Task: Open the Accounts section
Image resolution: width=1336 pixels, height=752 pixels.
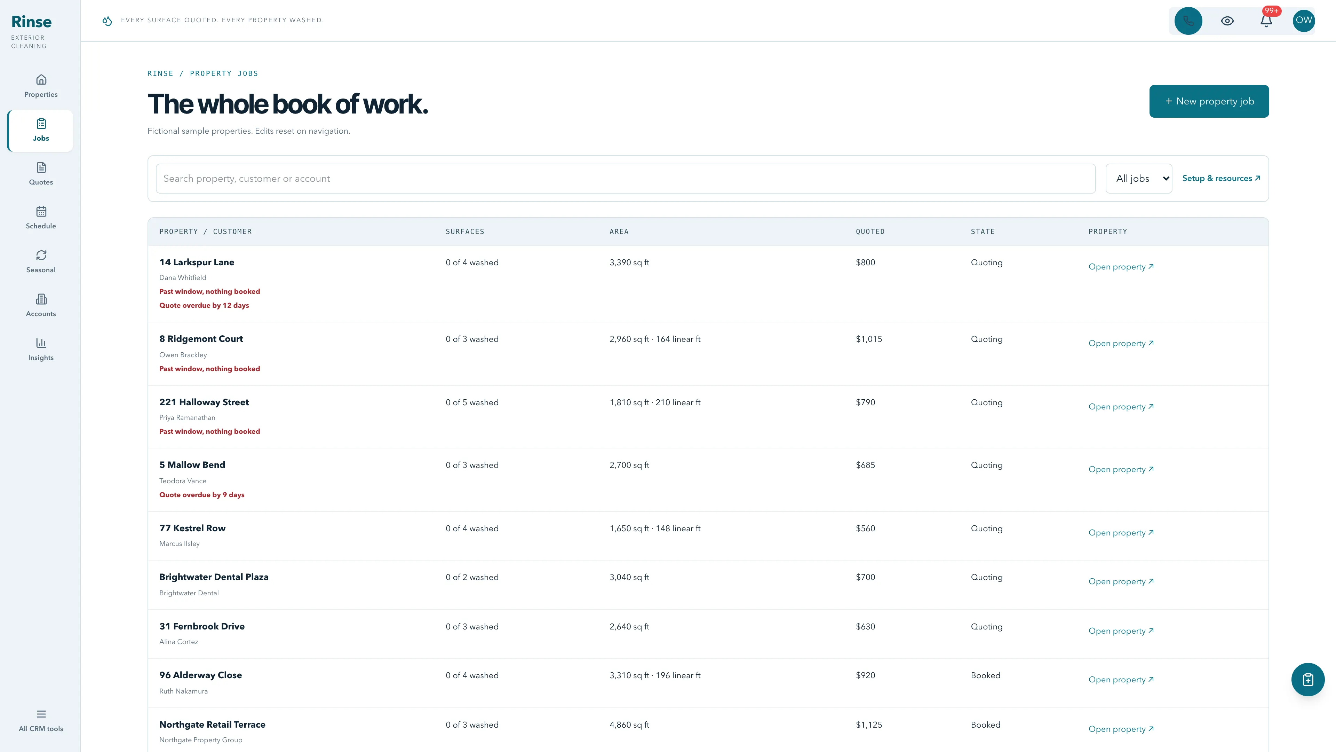Action: click(x=41, y=306)
